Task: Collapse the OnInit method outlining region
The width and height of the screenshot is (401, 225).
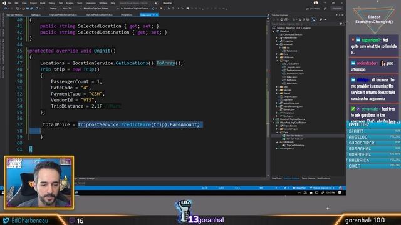Action: (28, 51)
